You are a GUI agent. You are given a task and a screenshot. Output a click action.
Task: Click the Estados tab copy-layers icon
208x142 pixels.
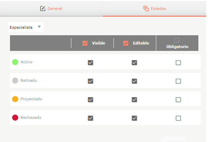(146, 9)
